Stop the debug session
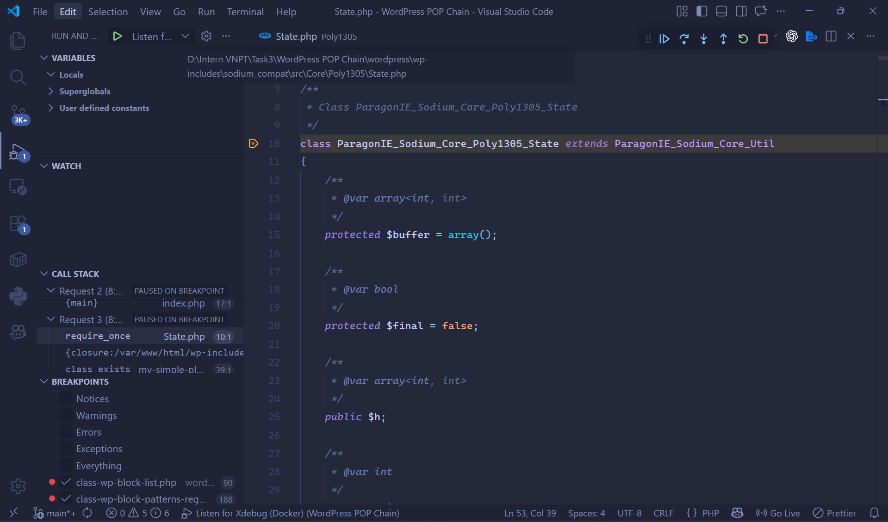The width and height of the screenshot is (888, 522). (763, 39)
